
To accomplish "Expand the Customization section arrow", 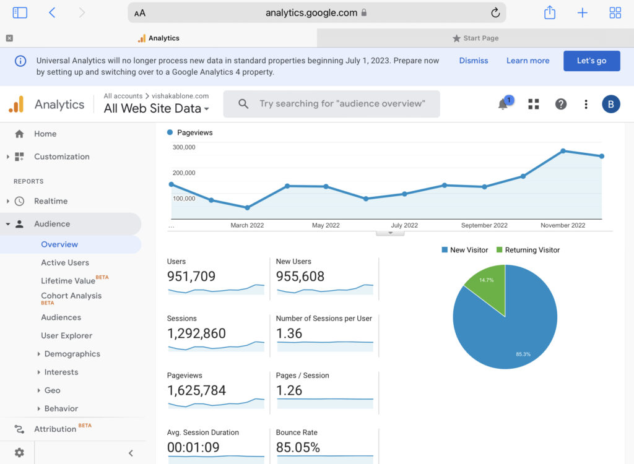I will pyautogui.click(x=7, y=157).
